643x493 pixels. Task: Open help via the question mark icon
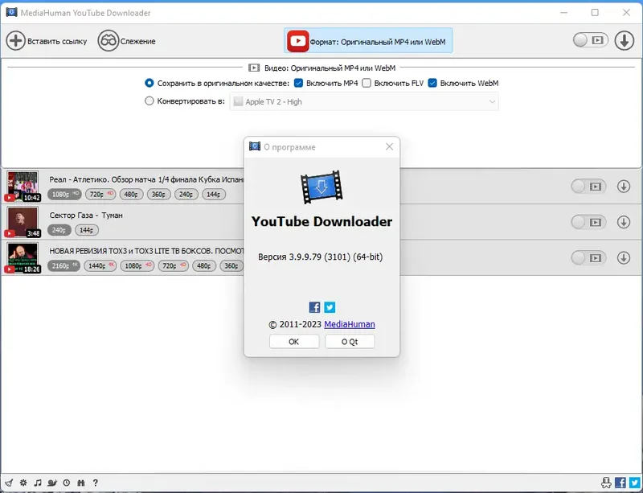tap(96, 483)
